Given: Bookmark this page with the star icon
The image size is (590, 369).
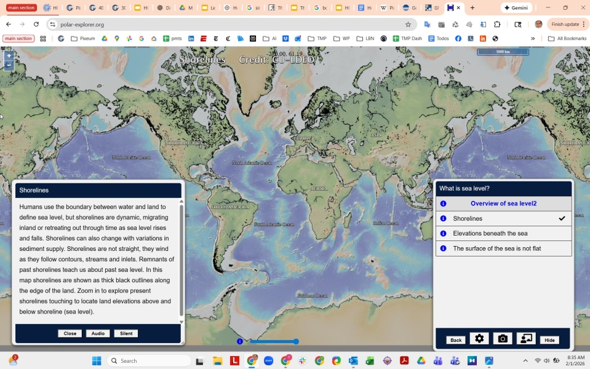Looking at the screenshot, I should click(408, 25).
